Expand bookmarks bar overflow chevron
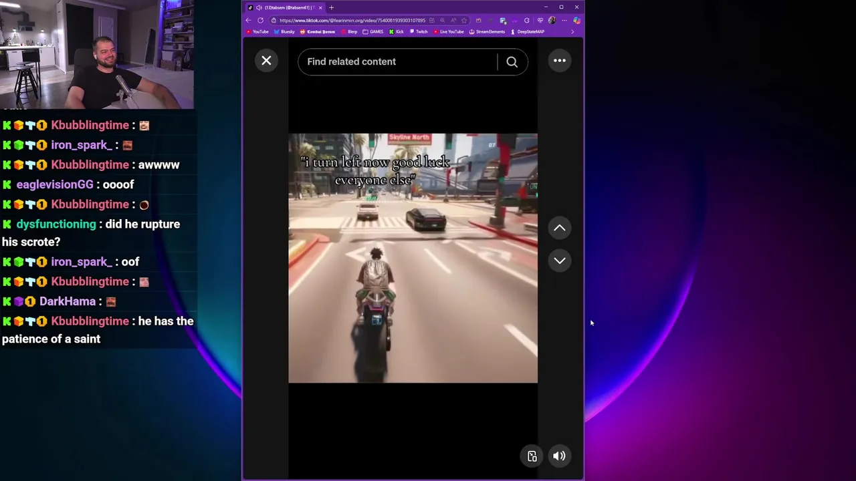Image resolution: width=856 pixels, height=481 pixels. [x=572, y=31]
